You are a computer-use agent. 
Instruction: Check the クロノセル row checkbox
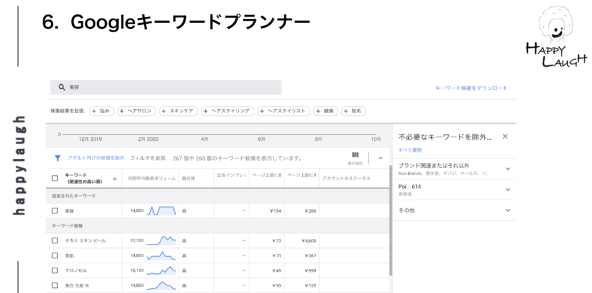(x=55, y=271)
